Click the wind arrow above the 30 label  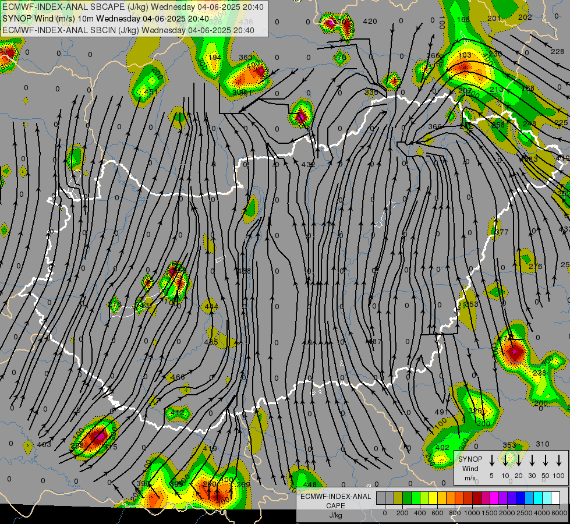tap(532, 461)
